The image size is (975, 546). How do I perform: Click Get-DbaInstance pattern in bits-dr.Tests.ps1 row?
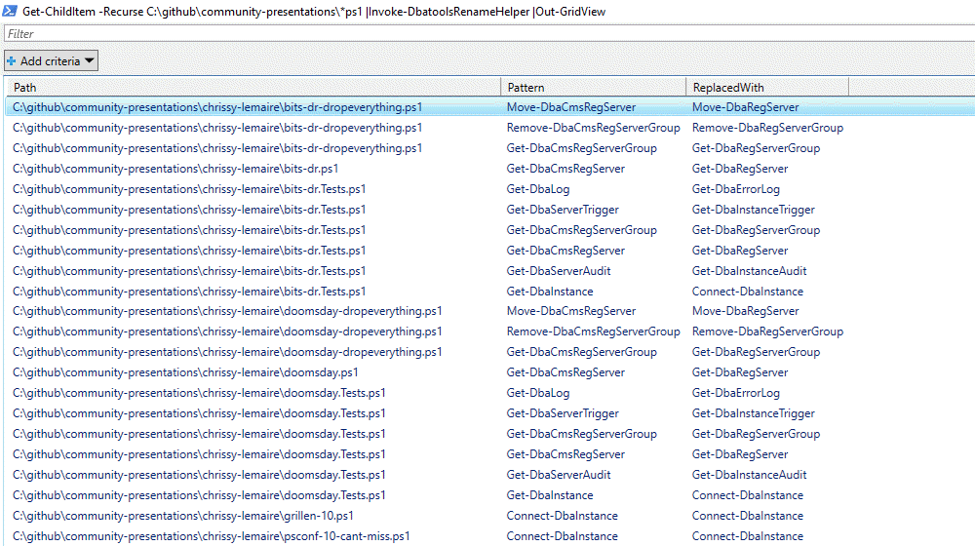tap(550, 292)
